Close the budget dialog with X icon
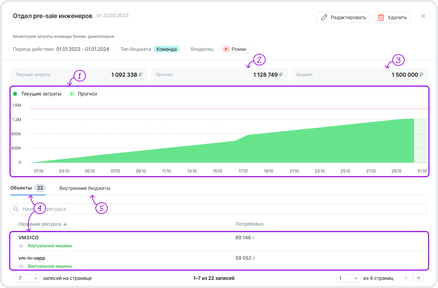Viewport: 438px width, 288px height. 423,16
